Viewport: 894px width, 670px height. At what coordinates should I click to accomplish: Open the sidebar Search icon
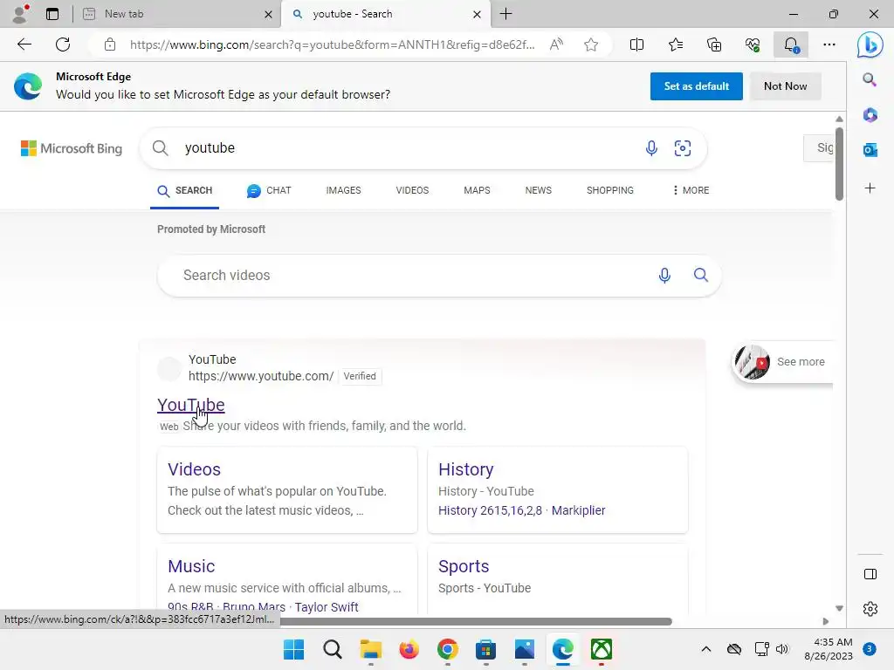[x=870, y=79]
